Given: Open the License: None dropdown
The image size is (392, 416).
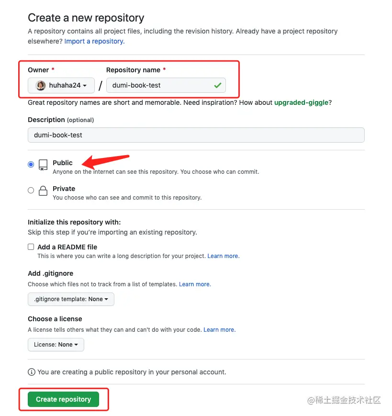Looking at the screenshot, I should pyautogui.click(x=56, y=345).
